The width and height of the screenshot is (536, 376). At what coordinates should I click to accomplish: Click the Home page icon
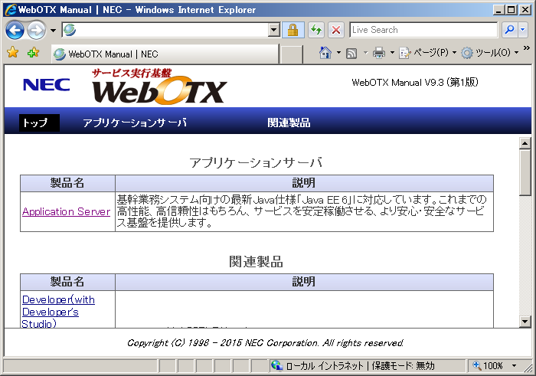325,53
